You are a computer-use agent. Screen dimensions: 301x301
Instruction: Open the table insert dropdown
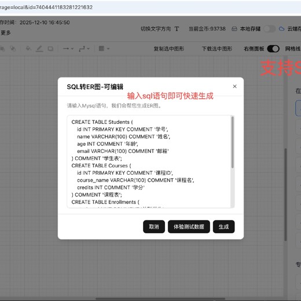(104, 49)
